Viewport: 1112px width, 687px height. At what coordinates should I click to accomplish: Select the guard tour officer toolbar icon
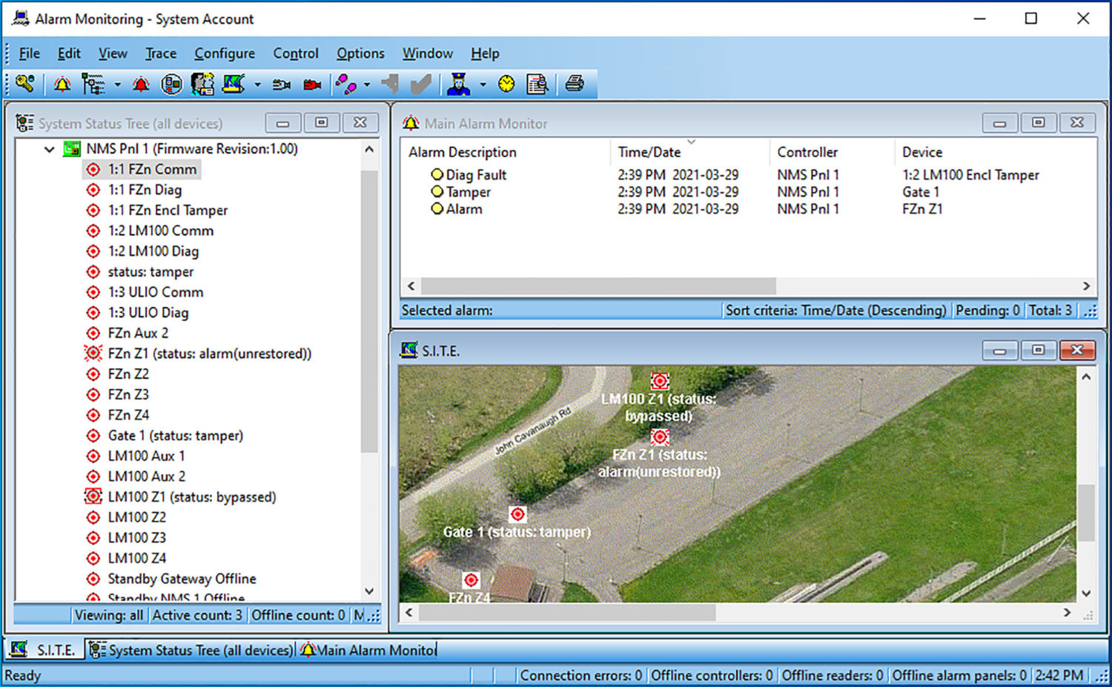point(459,84)
